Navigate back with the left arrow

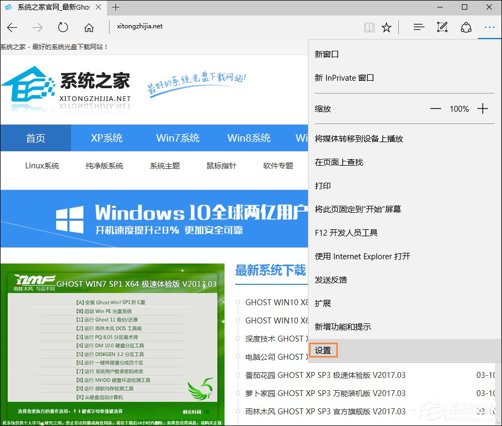point(12,27)
